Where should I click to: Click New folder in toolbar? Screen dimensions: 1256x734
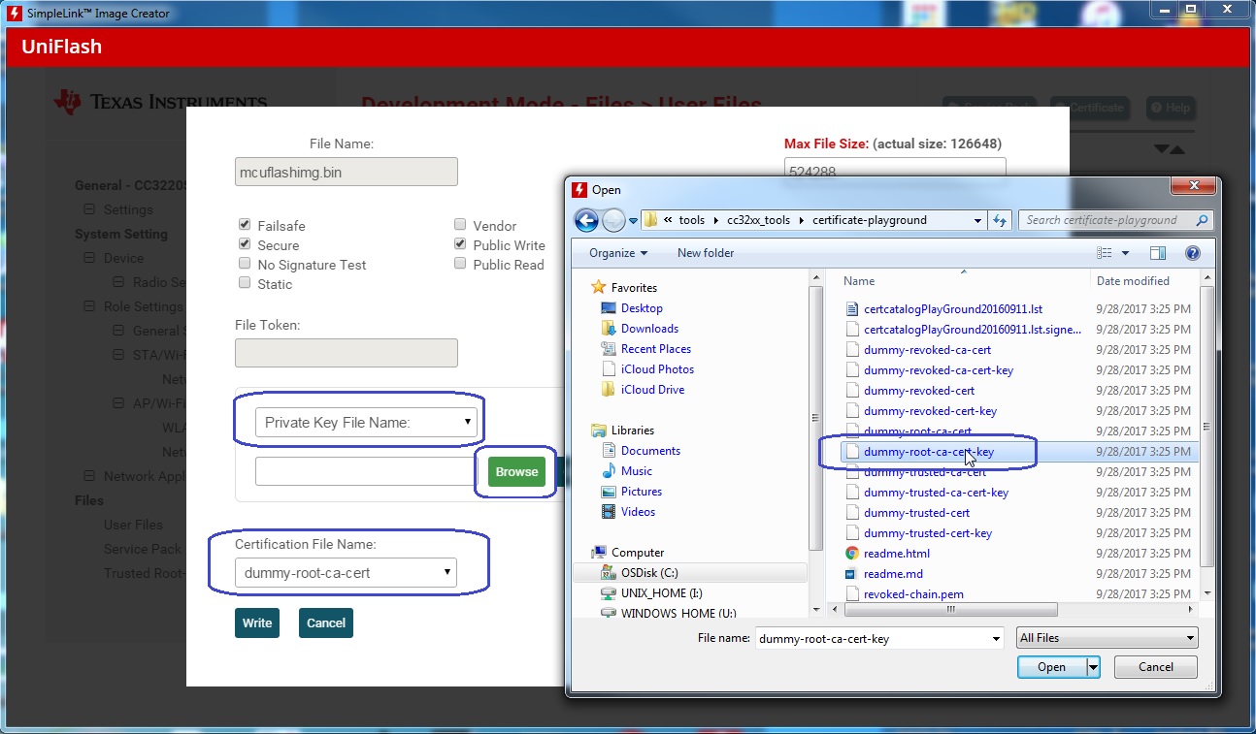pyautogui.click(x=706, y=253)
